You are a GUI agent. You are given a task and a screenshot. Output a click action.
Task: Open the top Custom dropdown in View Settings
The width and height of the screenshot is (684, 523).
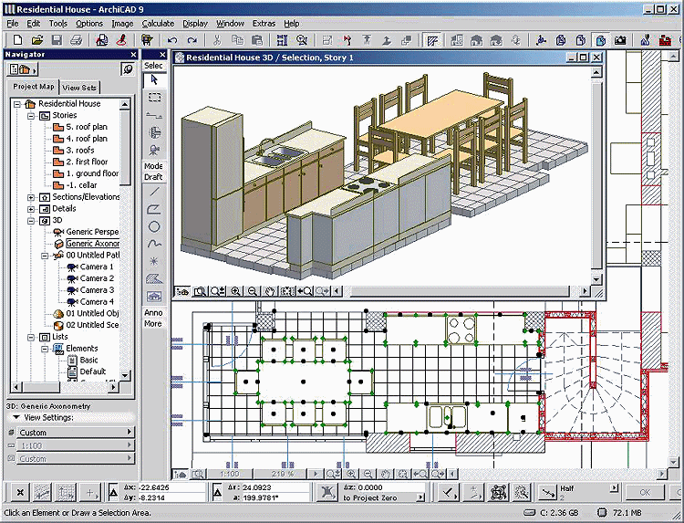(75, 433)
